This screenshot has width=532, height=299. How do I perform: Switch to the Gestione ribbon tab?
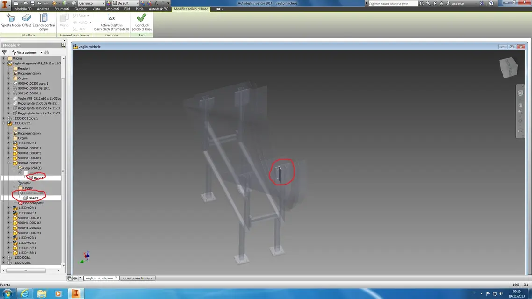pyautogui.click(x=81, y=9)
